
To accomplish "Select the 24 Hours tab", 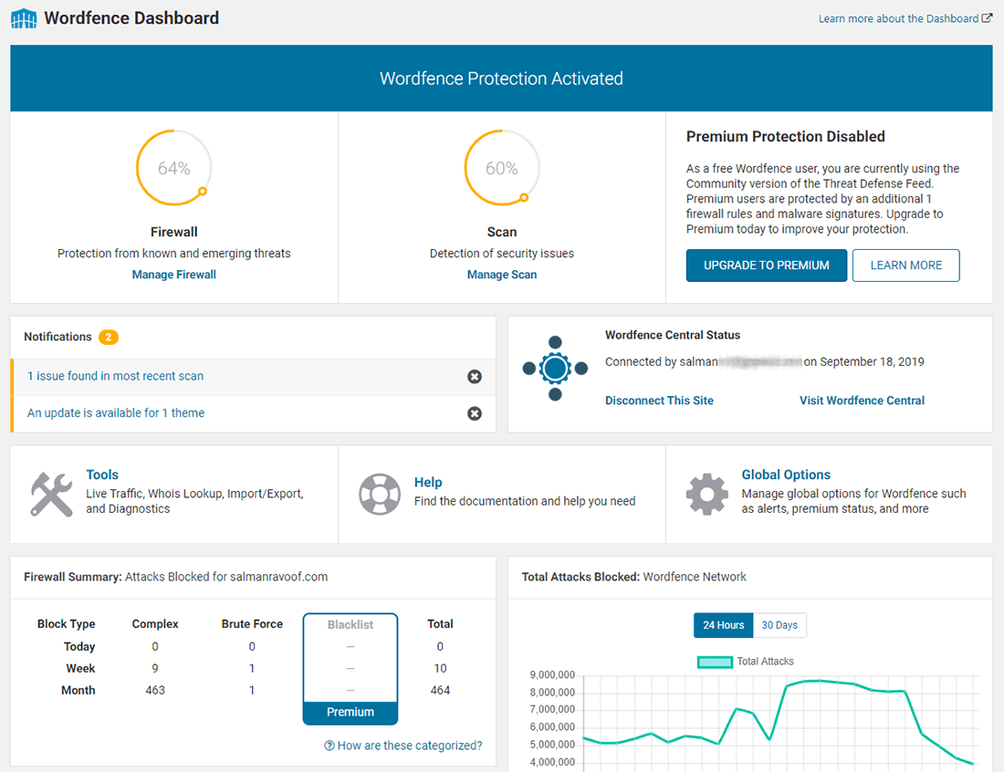I will pyautogui.click(x=723, y=625).
